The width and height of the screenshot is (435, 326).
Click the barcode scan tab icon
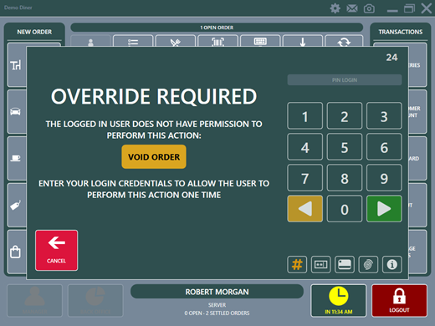click(217, 42)
